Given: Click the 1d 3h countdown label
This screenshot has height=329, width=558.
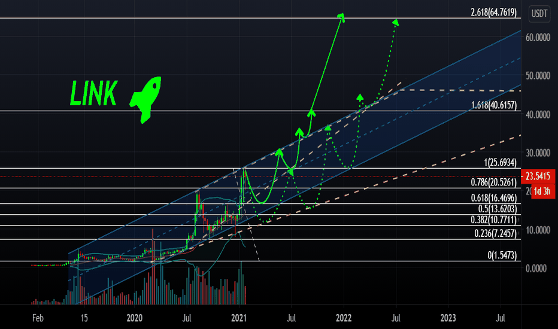Looking at the screenshot, I should tap(542, 191).
